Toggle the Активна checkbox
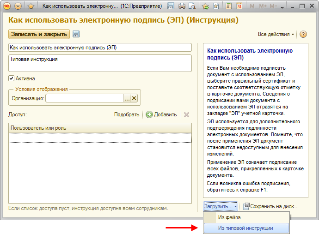This screenshot has width=319, height=234. click(x=12, y=78)
